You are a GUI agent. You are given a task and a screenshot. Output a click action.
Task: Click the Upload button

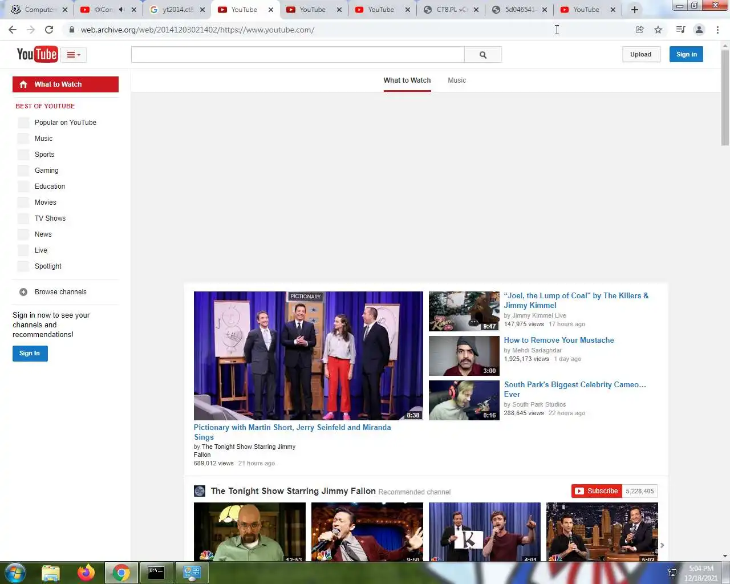pos(641,54)
